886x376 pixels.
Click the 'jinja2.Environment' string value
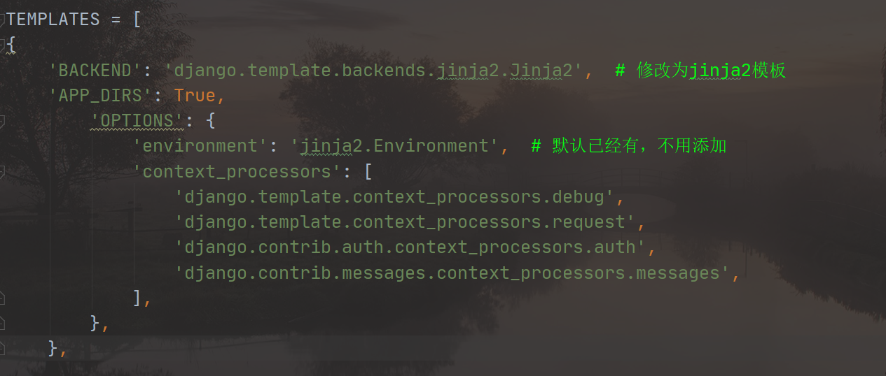tap(394, 145)
